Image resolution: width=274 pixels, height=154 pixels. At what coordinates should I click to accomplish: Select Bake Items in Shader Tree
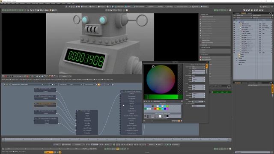[x=241, y=62]
